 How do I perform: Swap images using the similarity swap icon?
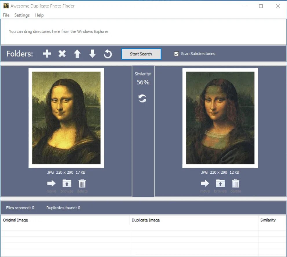pos(142,98)
